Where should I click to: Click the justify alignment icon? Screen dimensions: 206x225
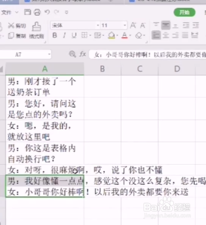[x=185, y=35]
